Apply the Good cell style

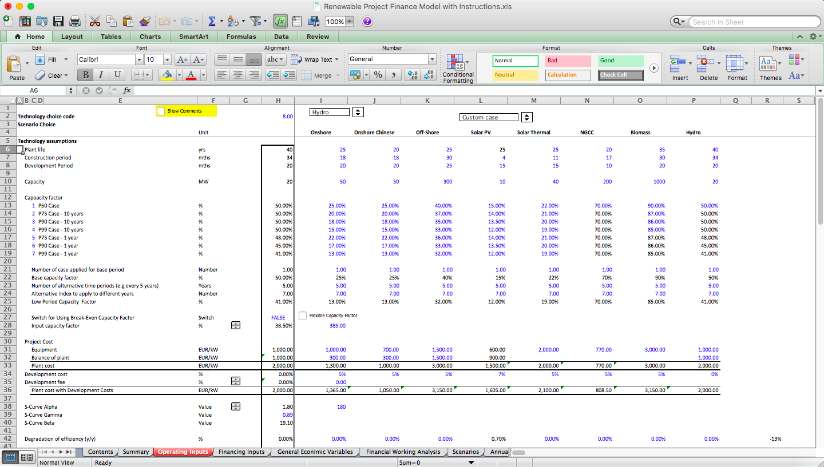pyautogui.click(x=621, y=61)
